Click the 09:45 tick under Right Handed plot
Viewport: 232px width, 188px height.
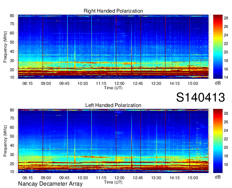pos(64,83)
